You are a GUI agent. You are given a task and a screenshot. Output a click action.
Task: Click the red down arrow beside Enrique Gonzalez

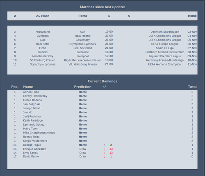105,149
